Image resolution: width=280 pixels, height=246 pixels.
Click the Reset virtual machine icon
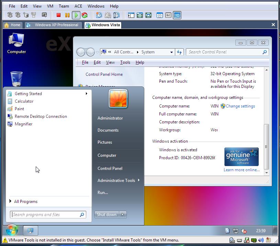(85, 15)
